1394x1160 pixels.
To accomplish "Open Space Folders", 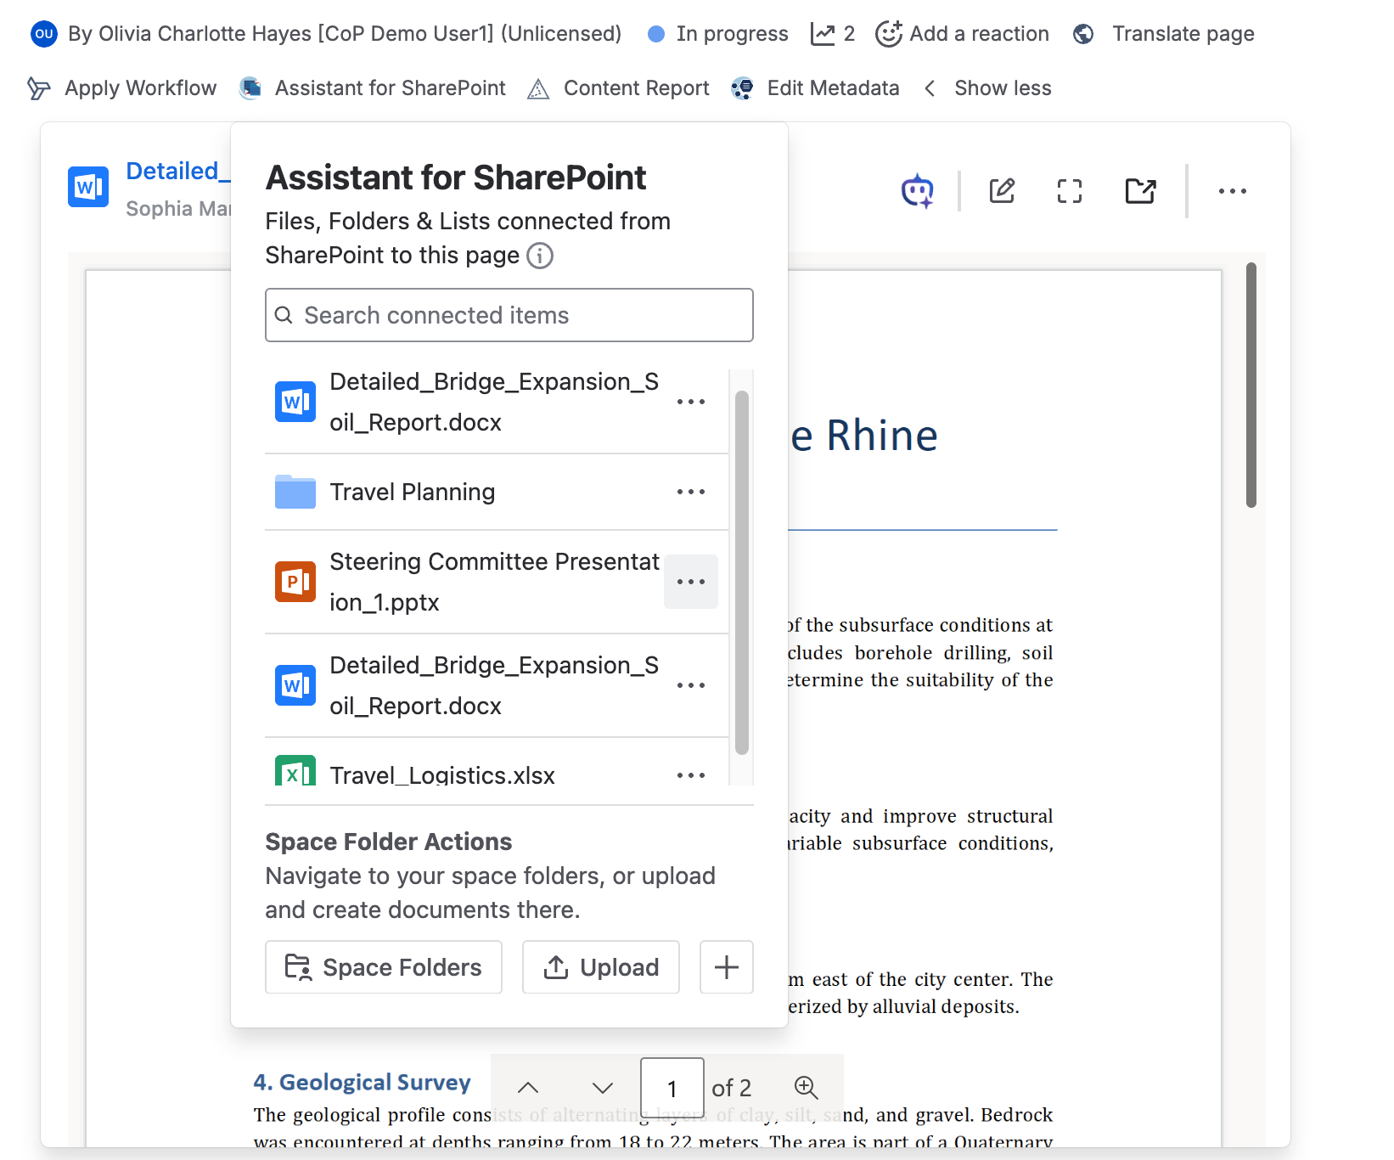I will [384, 967].
